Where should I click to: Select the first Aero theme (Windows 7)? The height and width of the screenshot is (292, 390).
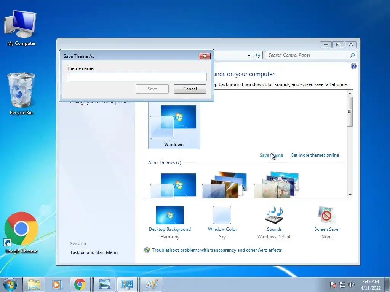pos(174,186)
